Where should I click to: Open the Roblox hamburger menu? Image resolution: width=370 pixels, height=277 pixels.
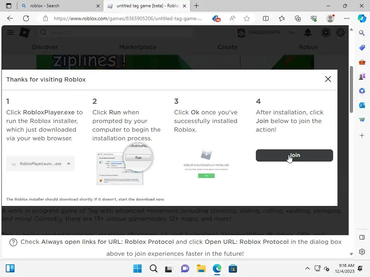click(10, 32)
